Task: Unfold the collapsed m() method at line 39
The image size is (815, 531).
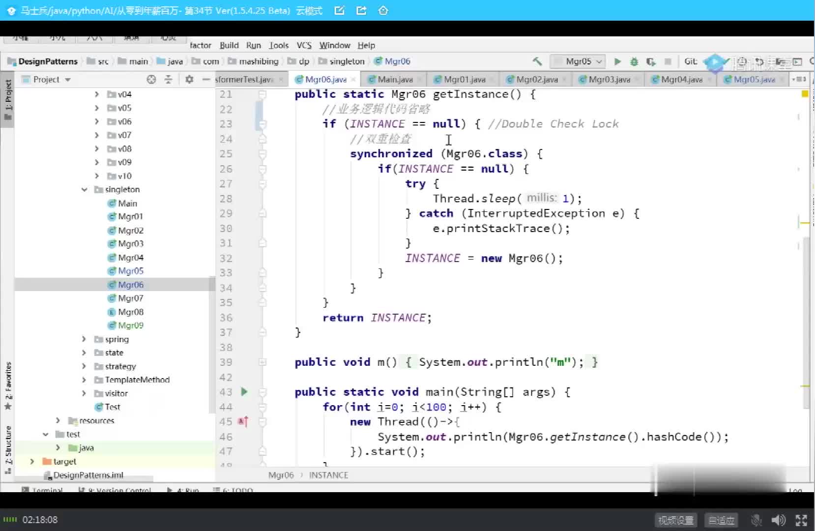Action: coord(262,362)
